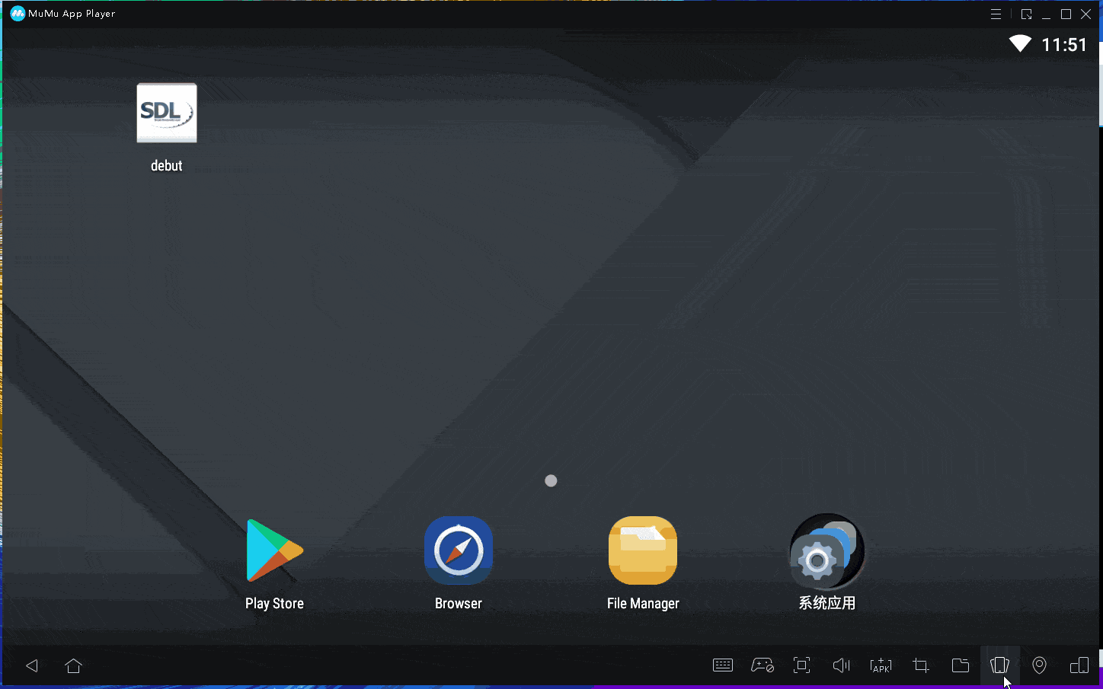
Task: Expand the 系统应用 app folder
Action: pos(826,552)
